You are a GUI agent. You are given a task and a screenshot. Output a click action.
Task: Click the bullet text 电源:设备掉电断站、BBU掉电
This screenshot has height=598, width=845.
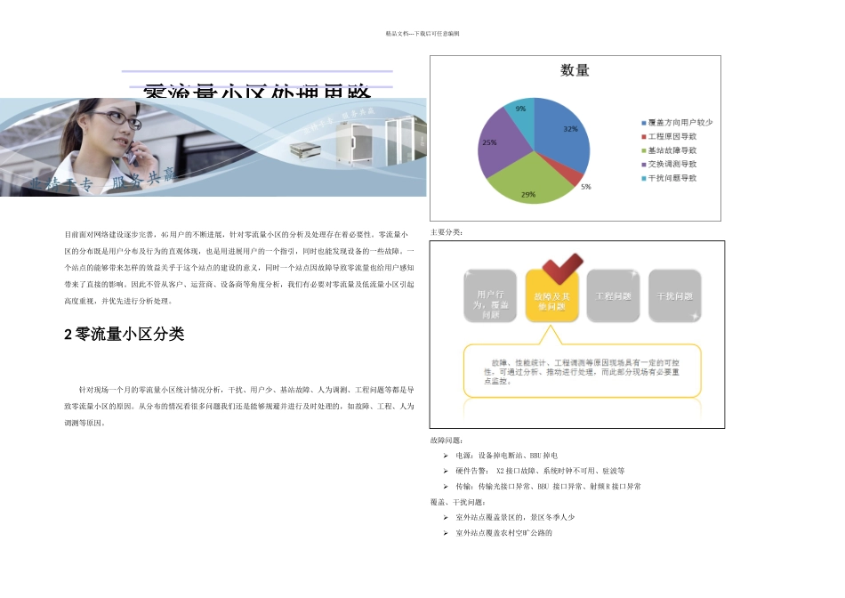coord(507,456)
